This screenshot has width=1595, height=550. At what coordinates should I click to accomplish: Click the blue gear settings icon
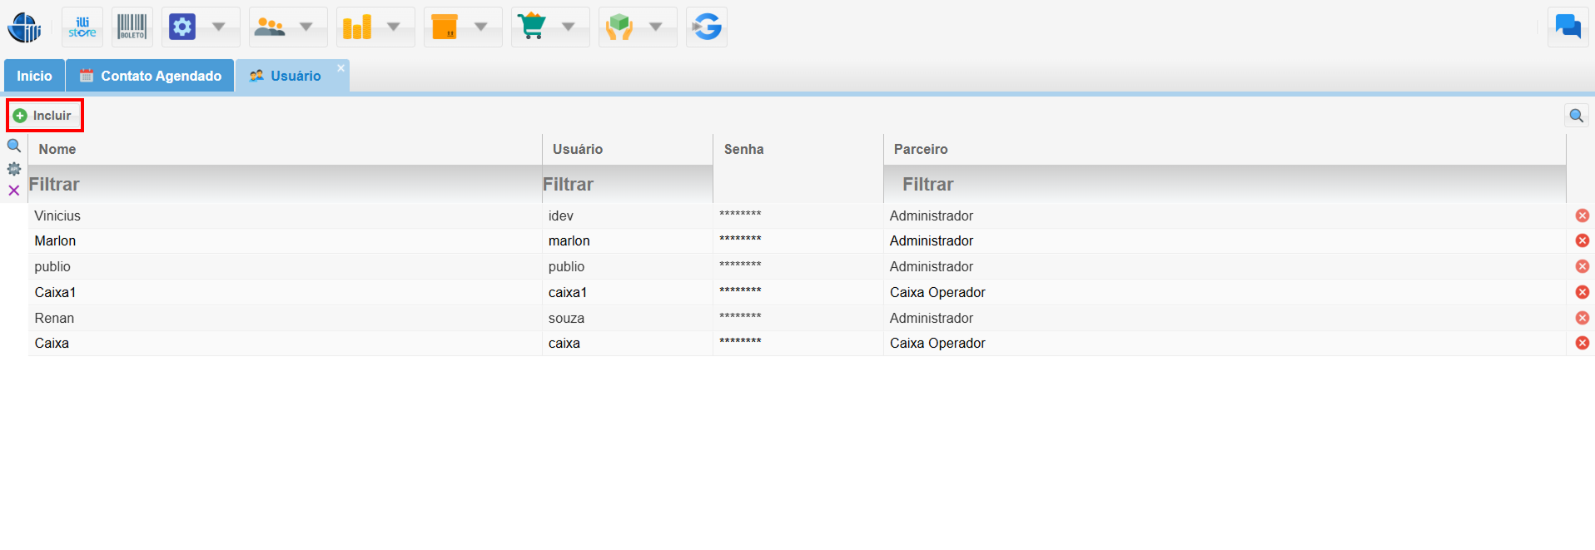[182, 27]
